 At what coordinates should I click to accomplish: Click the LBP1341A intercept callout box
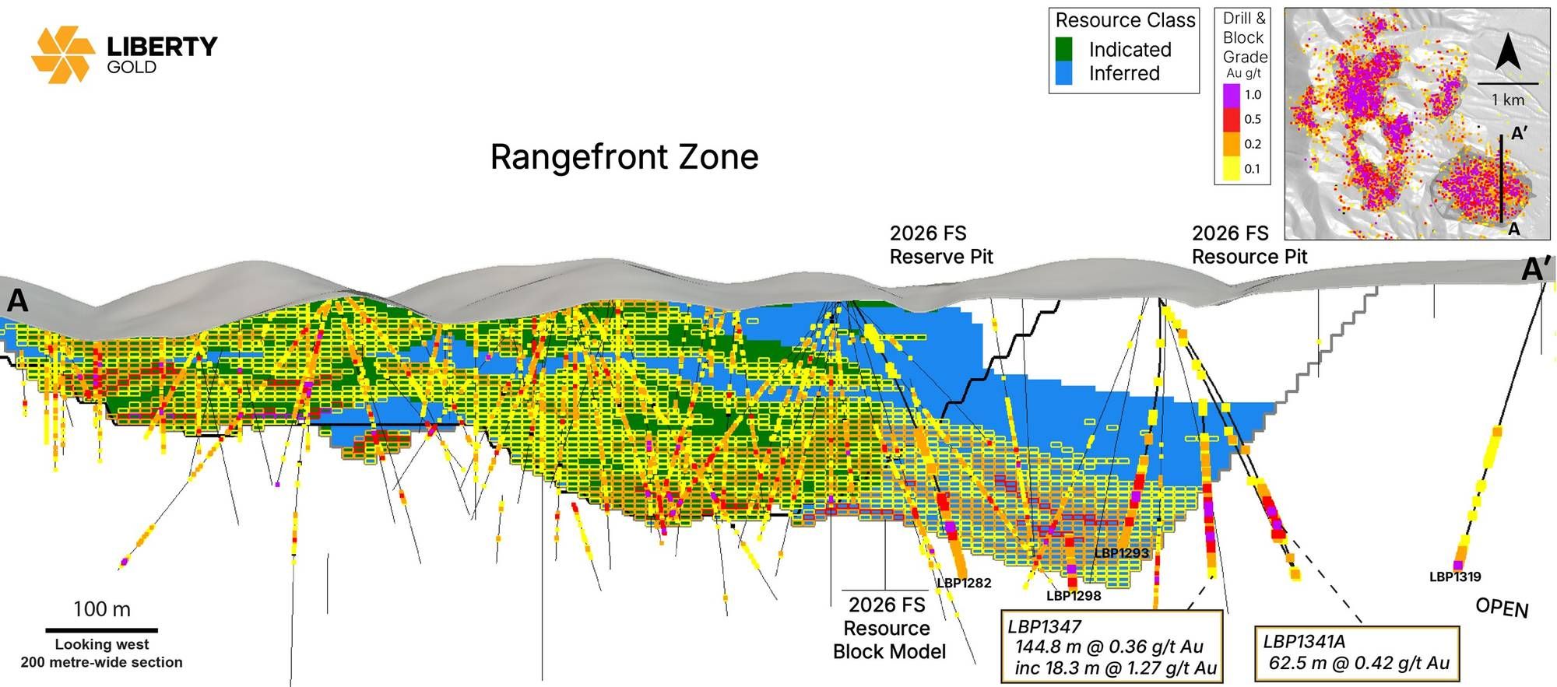[1357, 653]
